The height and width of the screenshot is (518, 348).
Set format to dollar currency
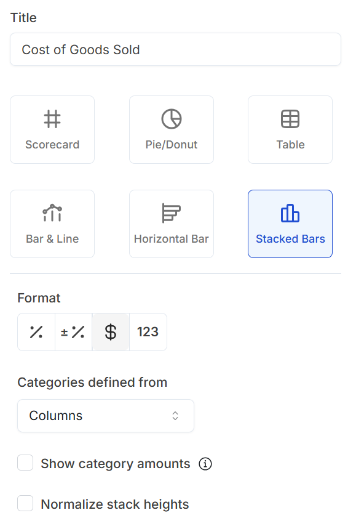(x=111, y=332)
